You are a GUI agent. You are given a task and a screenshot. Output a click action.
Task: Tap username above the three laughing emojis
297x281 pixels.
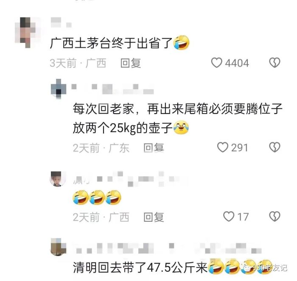click(x=131, y=179)
